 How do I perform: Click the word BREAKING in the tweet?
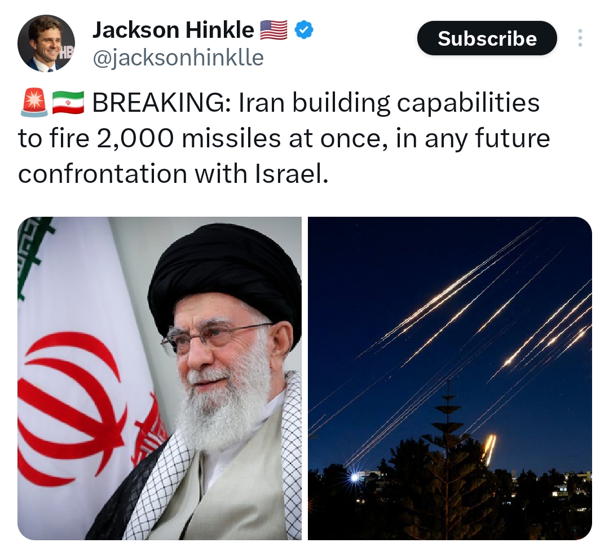point(158,103)
